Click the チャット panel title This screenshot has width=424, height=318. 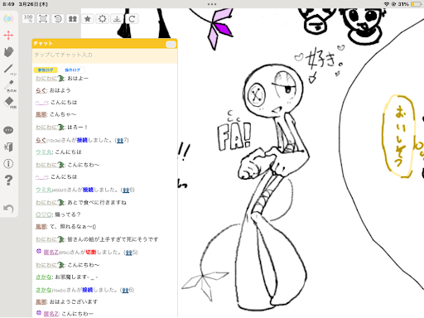(43, 43)
